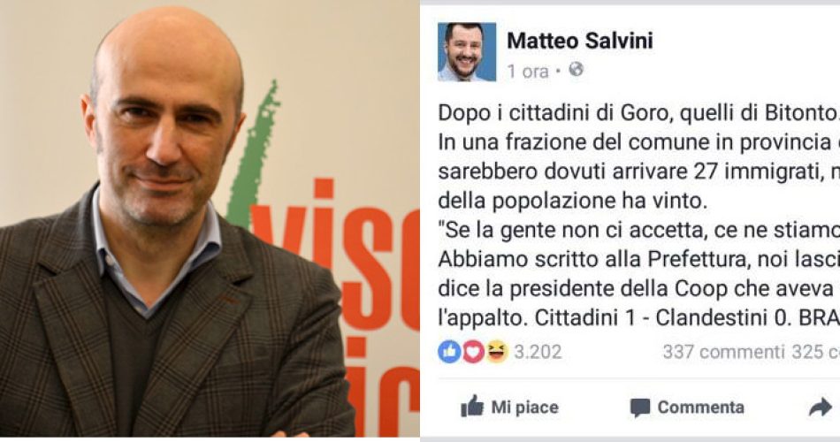Click the post text mentioning Bitonto

point(638,216)
